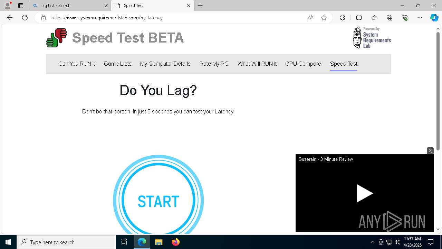Refresh the current page
The height and width of the screenshot is (249, 442).
click(x=25, y=18)
